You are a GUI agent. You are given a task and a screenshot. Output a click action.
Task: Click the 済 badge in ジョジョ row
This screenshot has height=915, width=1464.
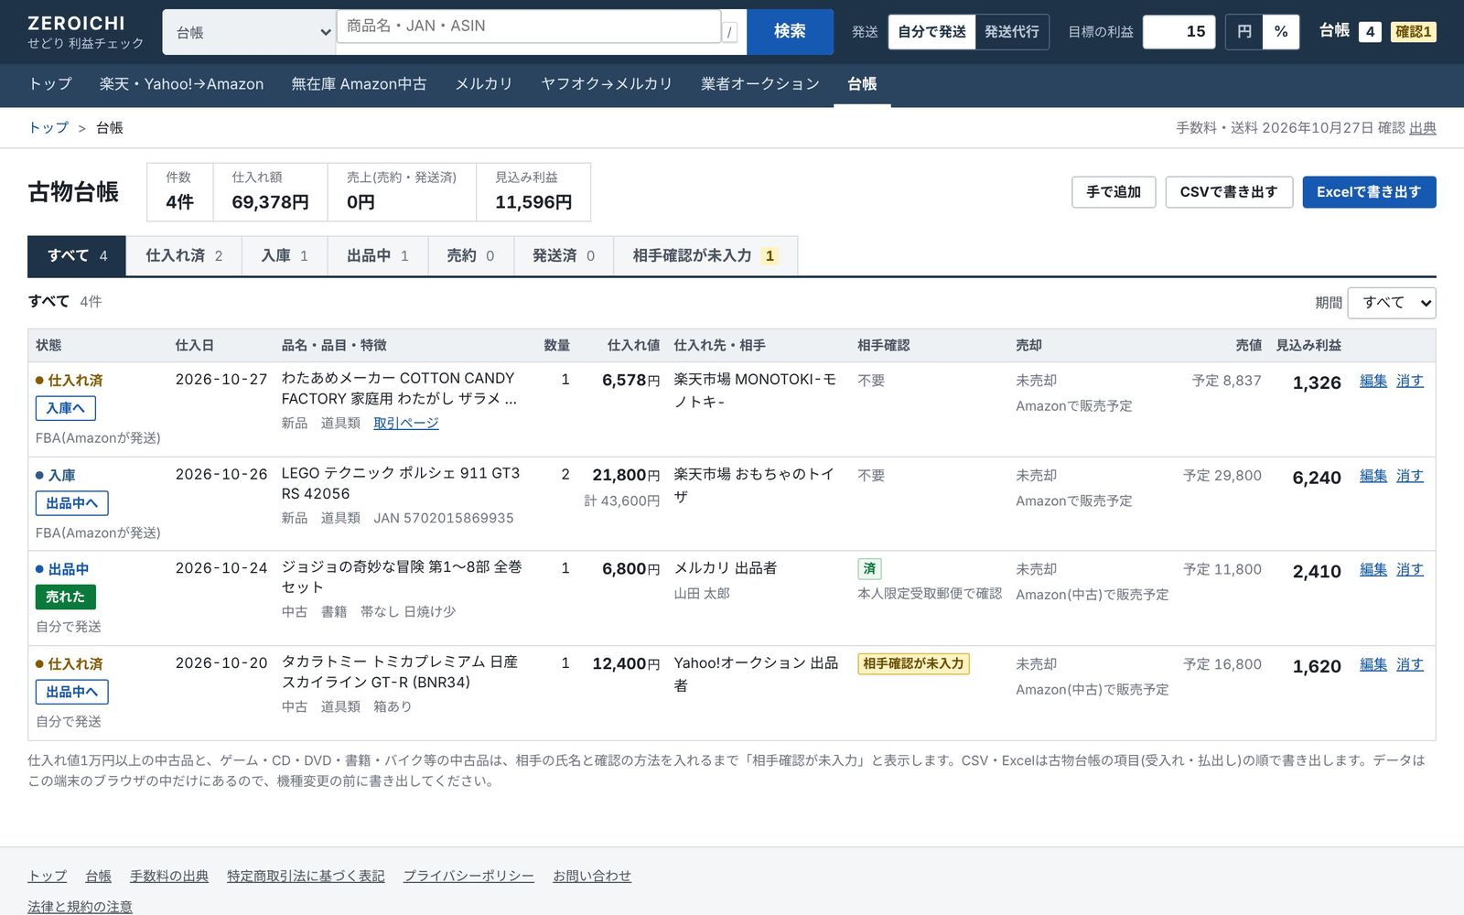point(869,569)
